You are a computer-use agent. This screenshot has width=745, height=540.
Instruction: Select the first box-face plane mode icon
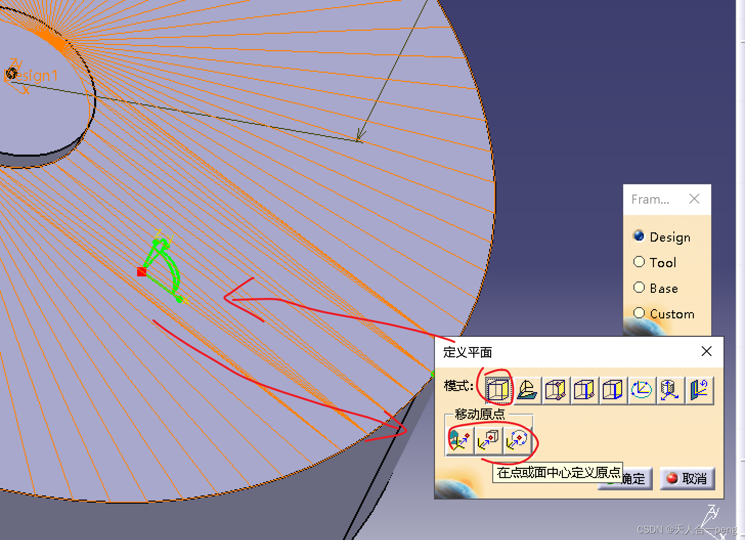point(498,391)
